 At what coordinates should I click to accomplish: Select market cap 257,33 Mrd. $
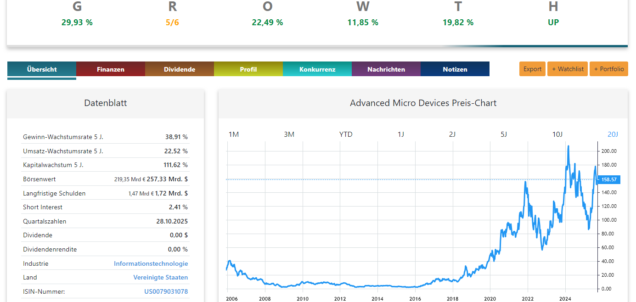click(167, 179)
